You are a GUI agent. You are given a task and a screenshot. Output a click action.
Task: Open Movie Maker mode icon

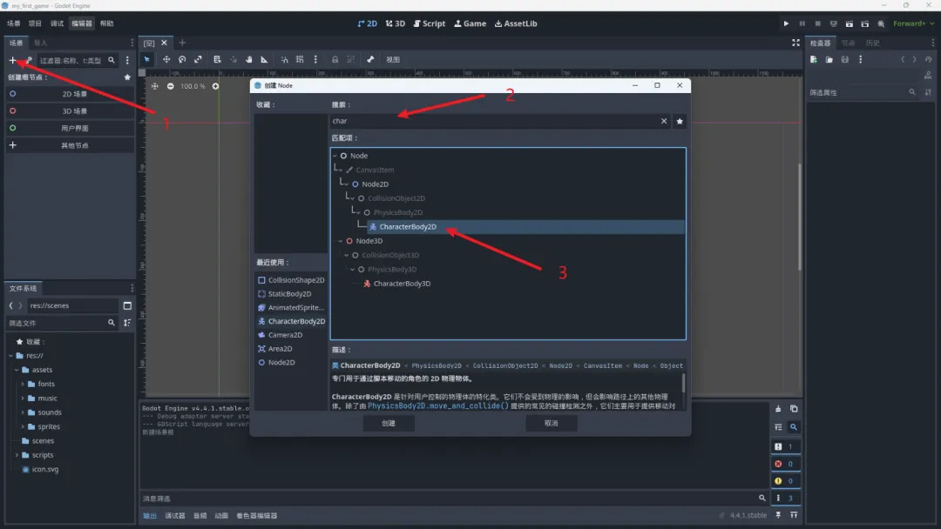[880, 23]
